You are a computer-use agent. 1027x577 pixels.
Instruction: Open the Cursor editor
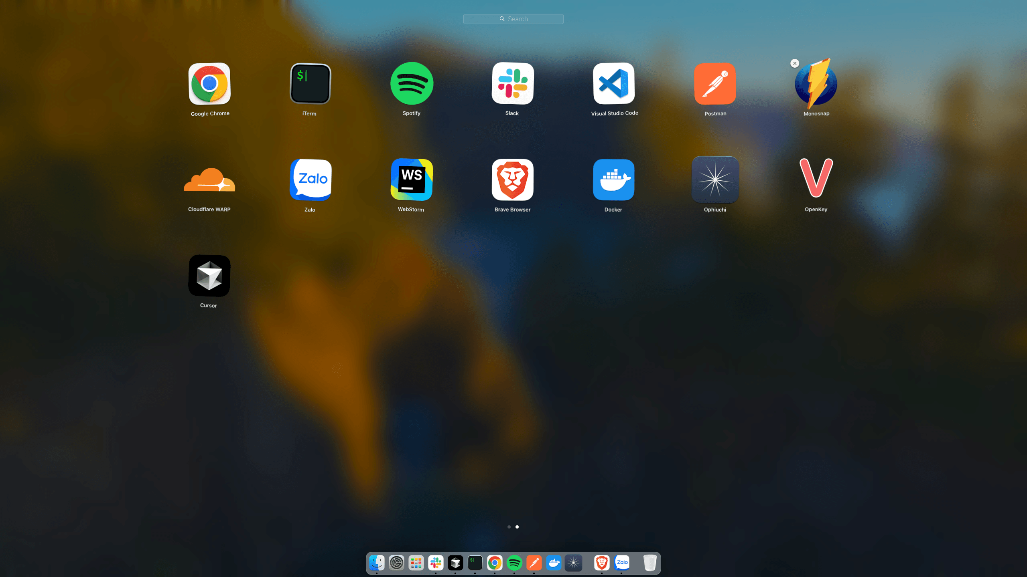[x=209, y=276]
